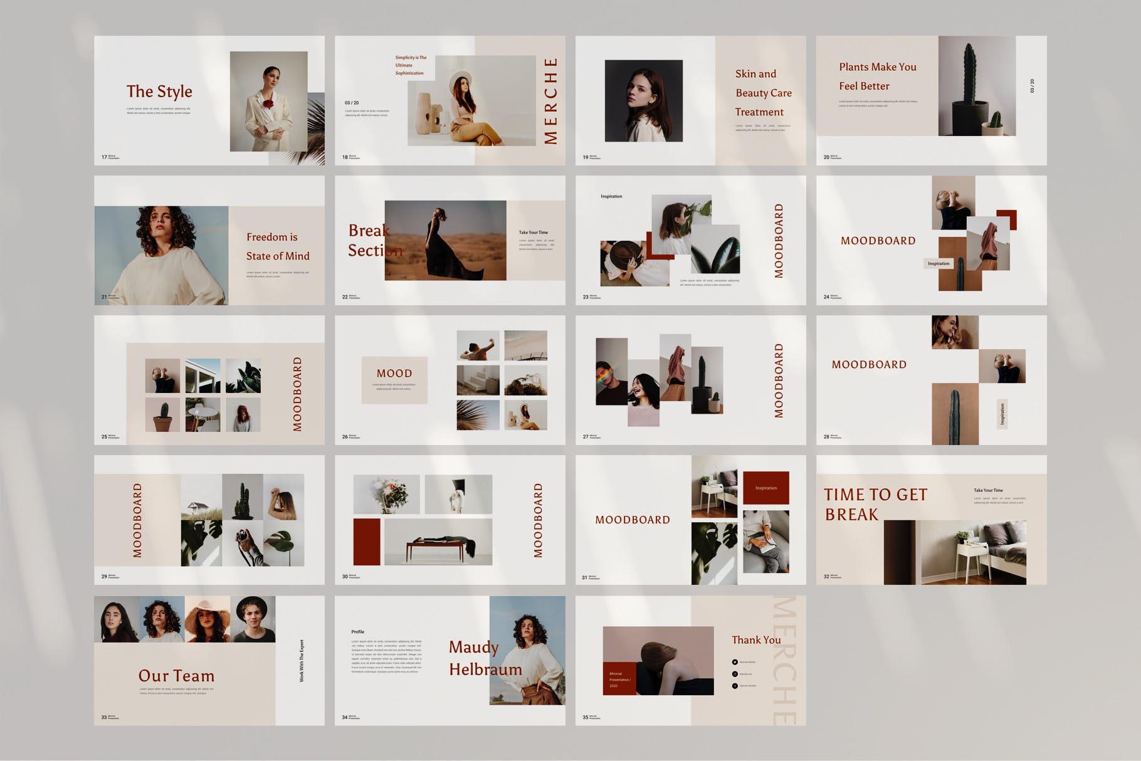
Task: Click the Facebook icon on Thank You slide
Action: point(735,686)
